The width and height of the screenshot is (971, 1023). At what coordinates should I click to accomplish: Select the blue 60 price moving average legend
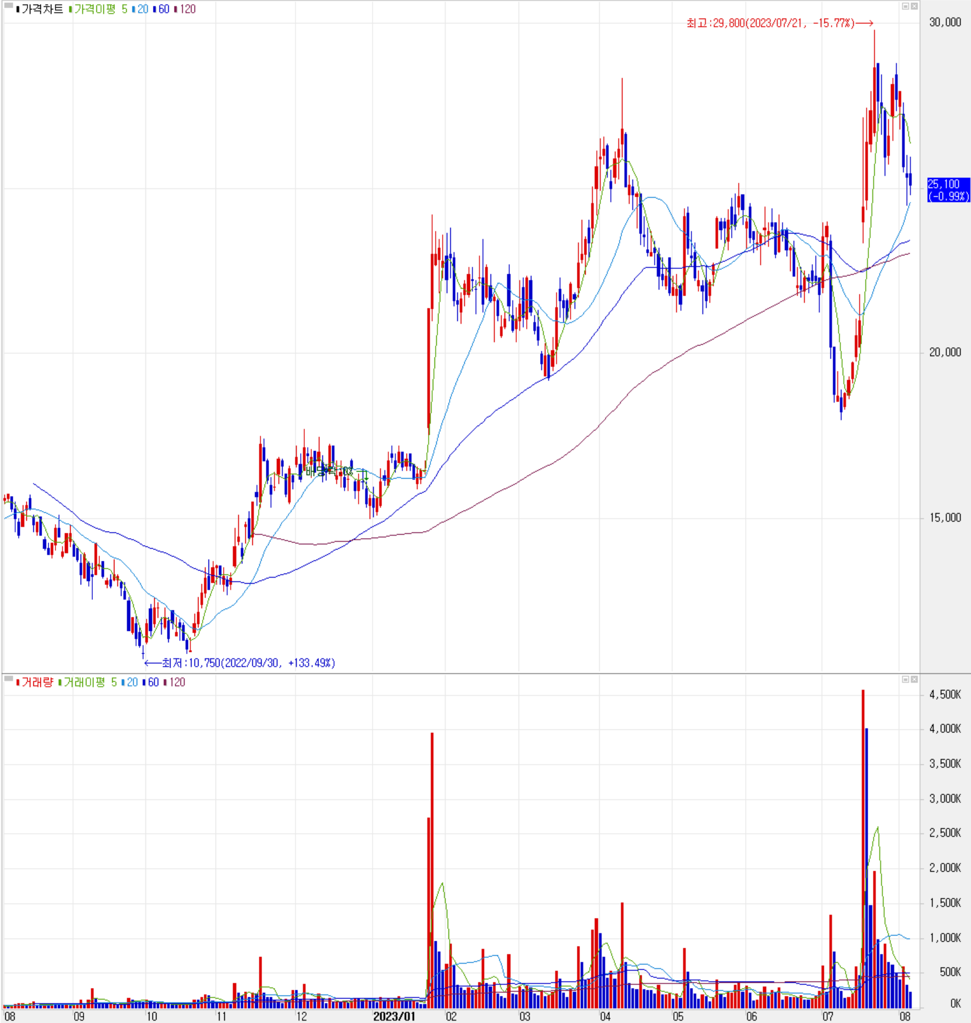[161, 9]
